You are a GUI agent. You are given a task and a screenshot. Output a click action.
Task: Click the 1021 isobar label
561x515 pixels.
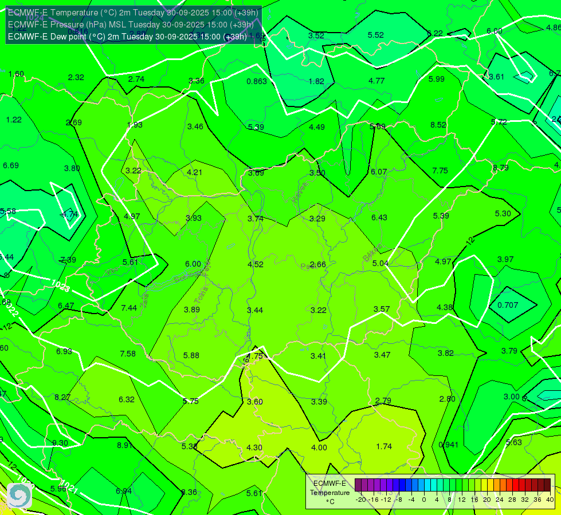68,486
